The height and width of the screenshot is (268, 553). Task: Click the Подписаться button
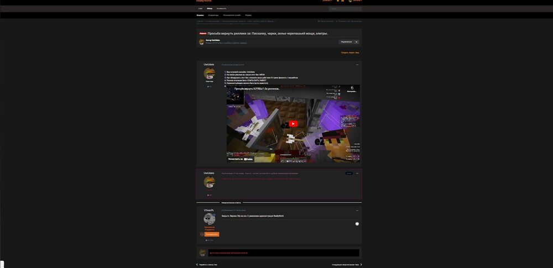[x=346, y=41]
